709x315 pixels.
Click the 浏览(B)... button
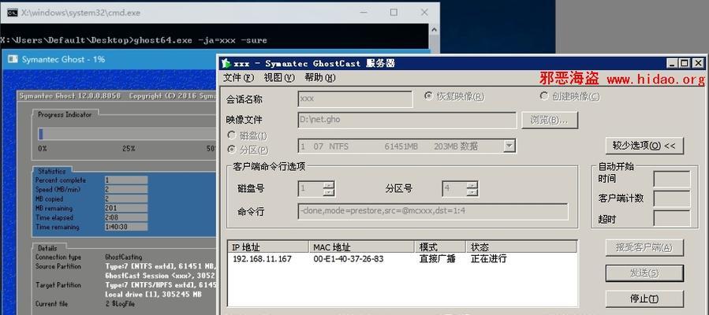[550, 120]
